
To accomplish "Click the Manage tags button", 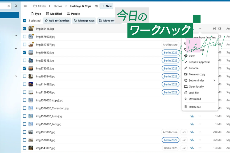I will (x=84, y=20).
